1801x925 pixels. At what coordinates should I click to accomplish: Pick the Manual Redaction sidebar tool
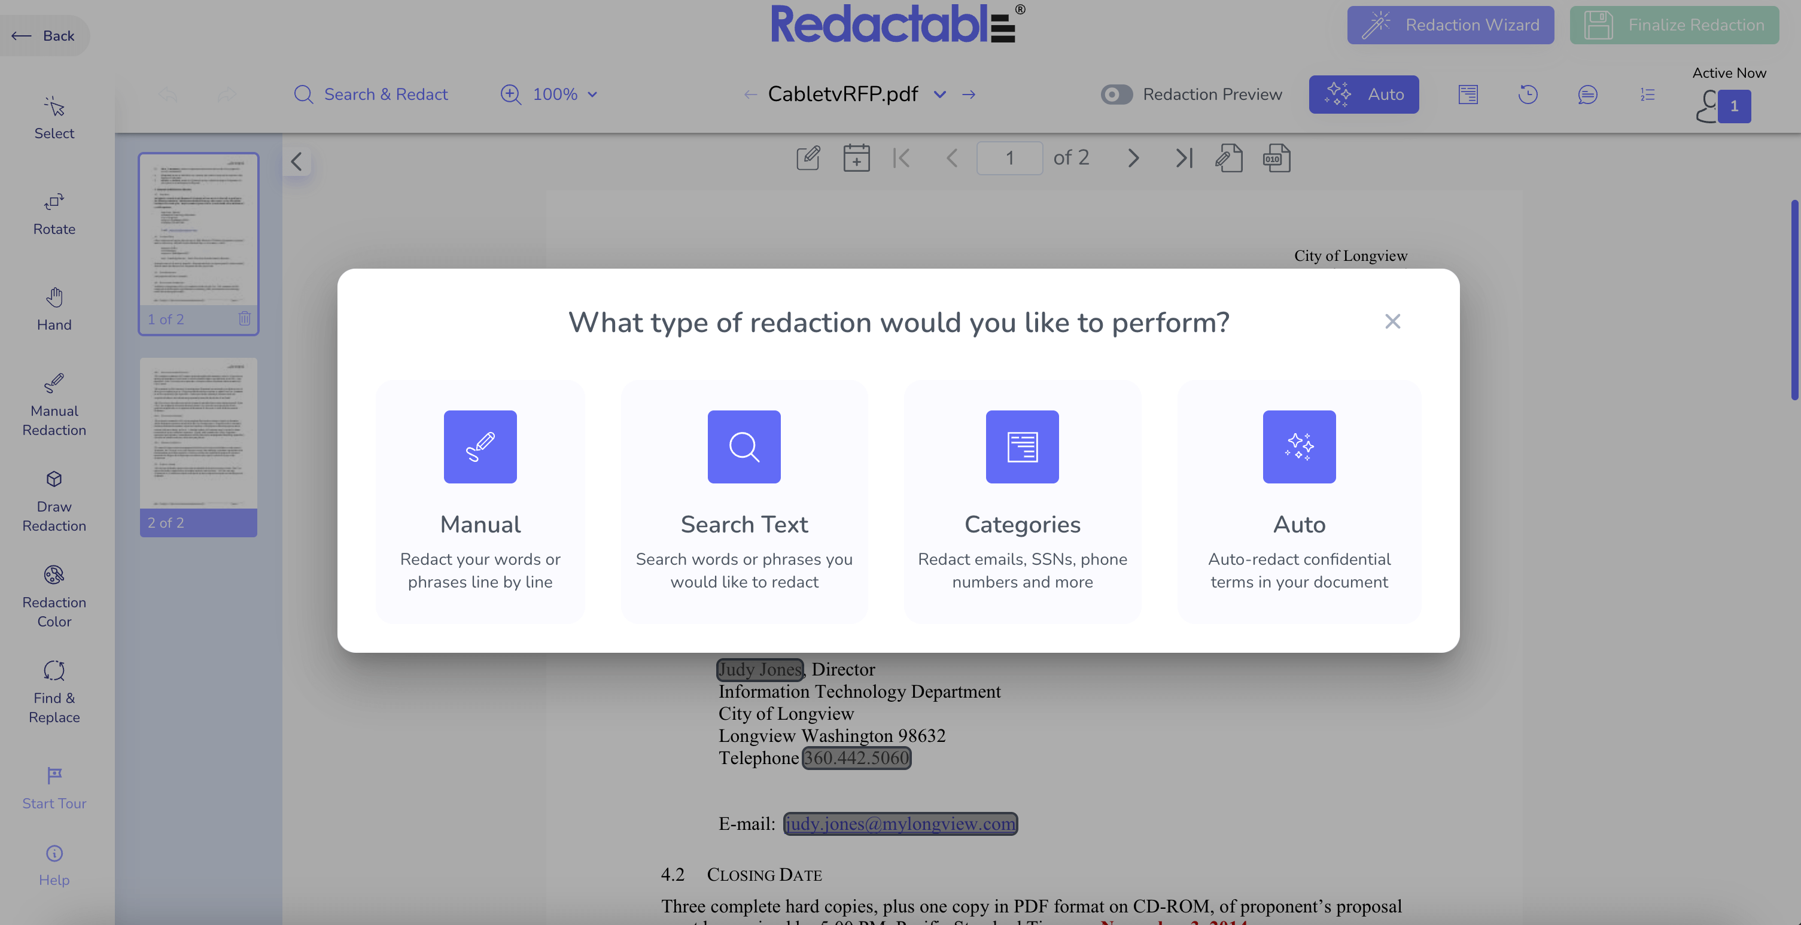[x=54, y=406]
